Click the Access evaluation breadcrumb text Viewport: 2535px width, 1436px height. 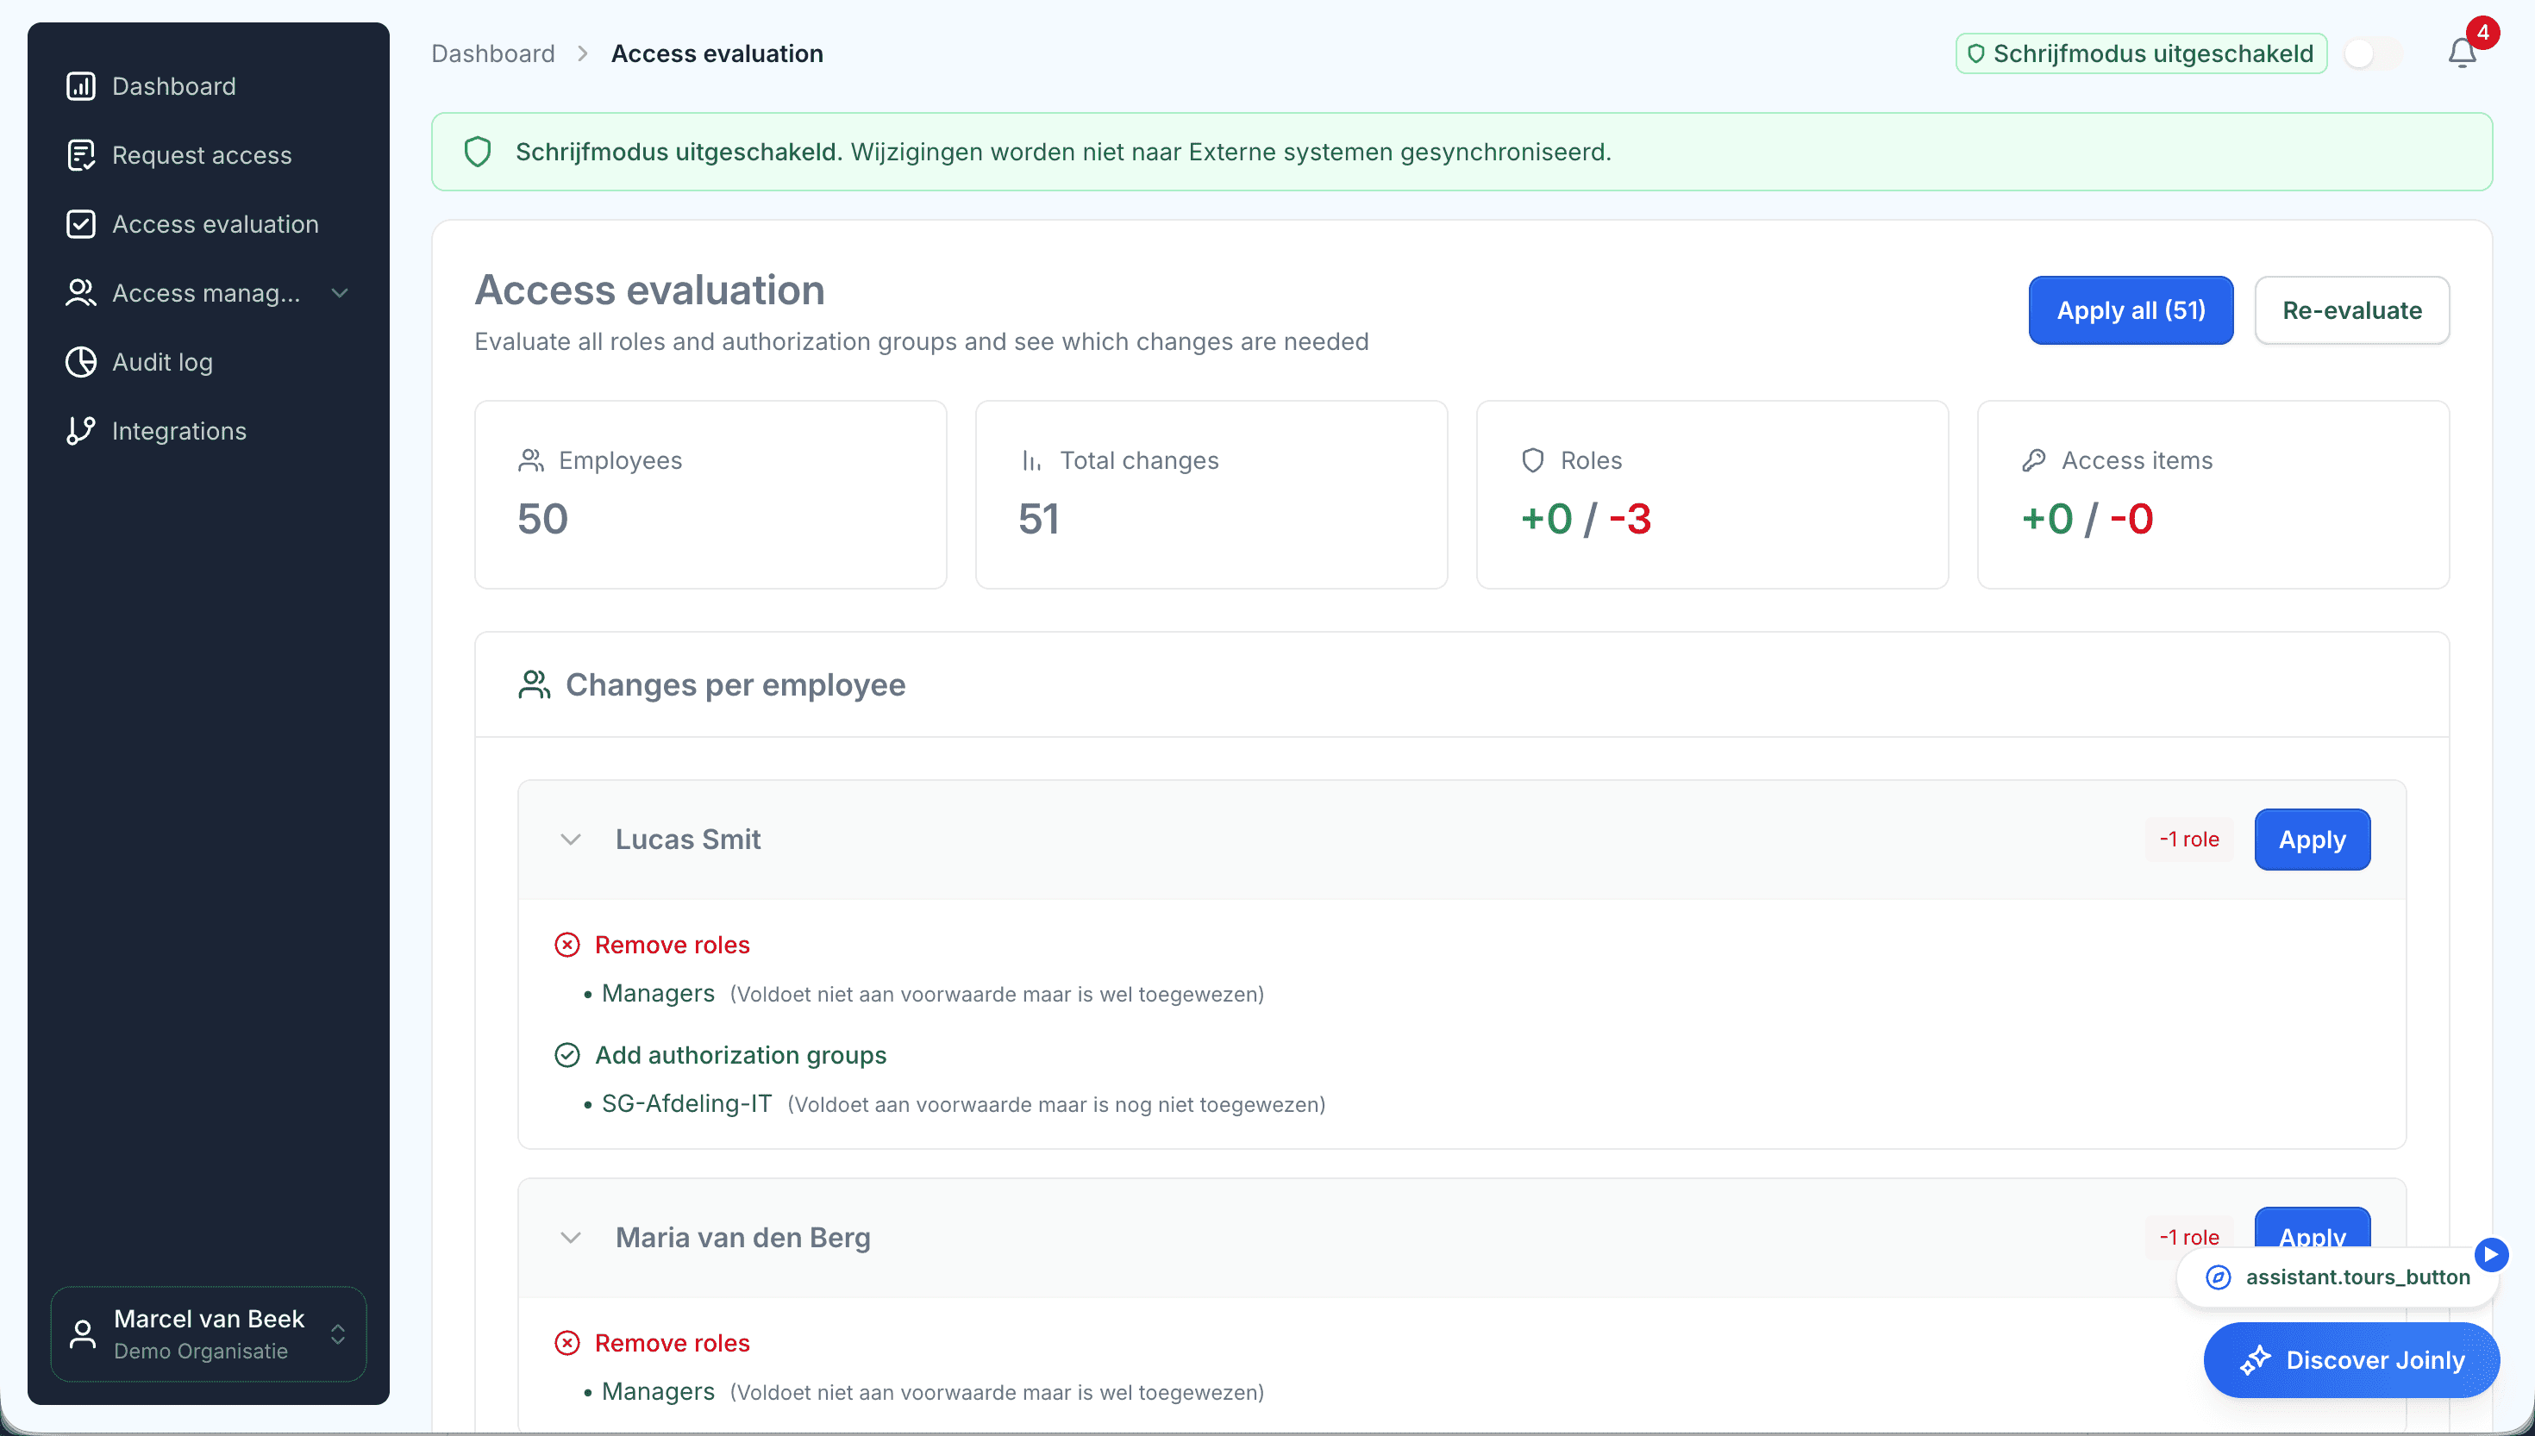(717, 54)
